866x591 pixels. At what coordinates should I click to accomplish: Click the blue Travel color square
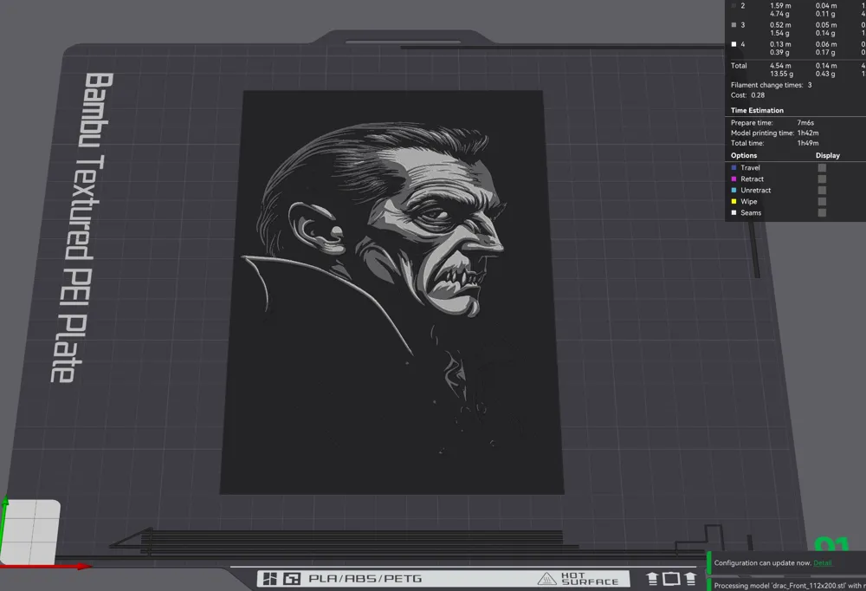734,167
